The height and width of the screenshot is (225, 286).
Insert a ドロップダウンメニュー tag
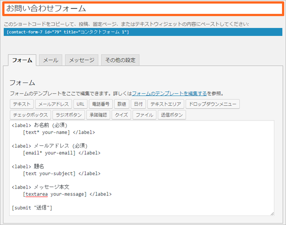tap(213, 104)
